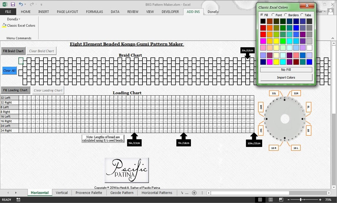Switch to the Geode Pattern sheet tab
This screenshot has width=337, height=203.
coord(122,193)
